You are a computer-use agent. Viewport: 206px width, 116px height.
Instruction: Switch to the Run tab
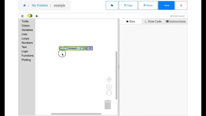tap(131, 22)
